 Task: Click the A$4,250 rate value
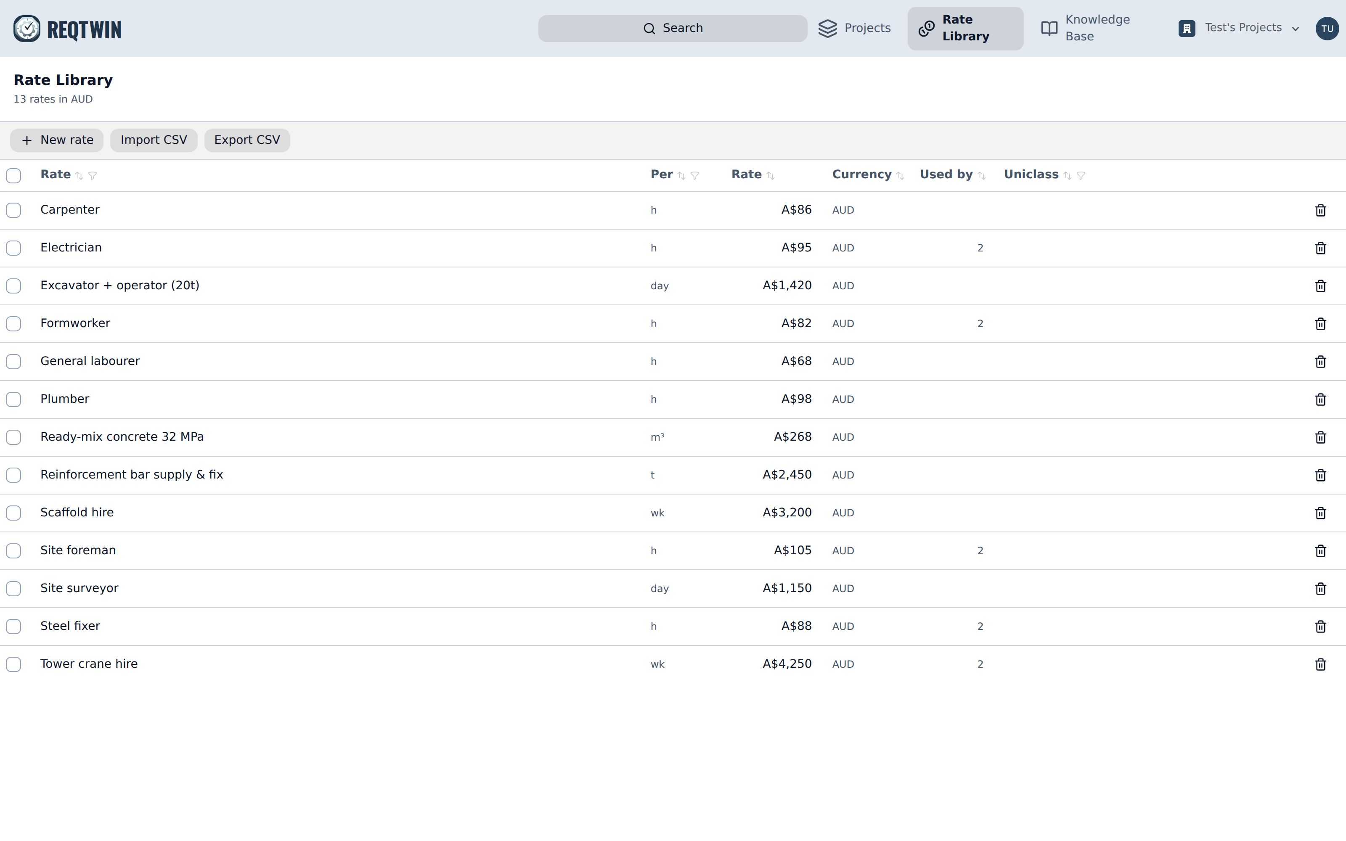click(x=787, y=664)
